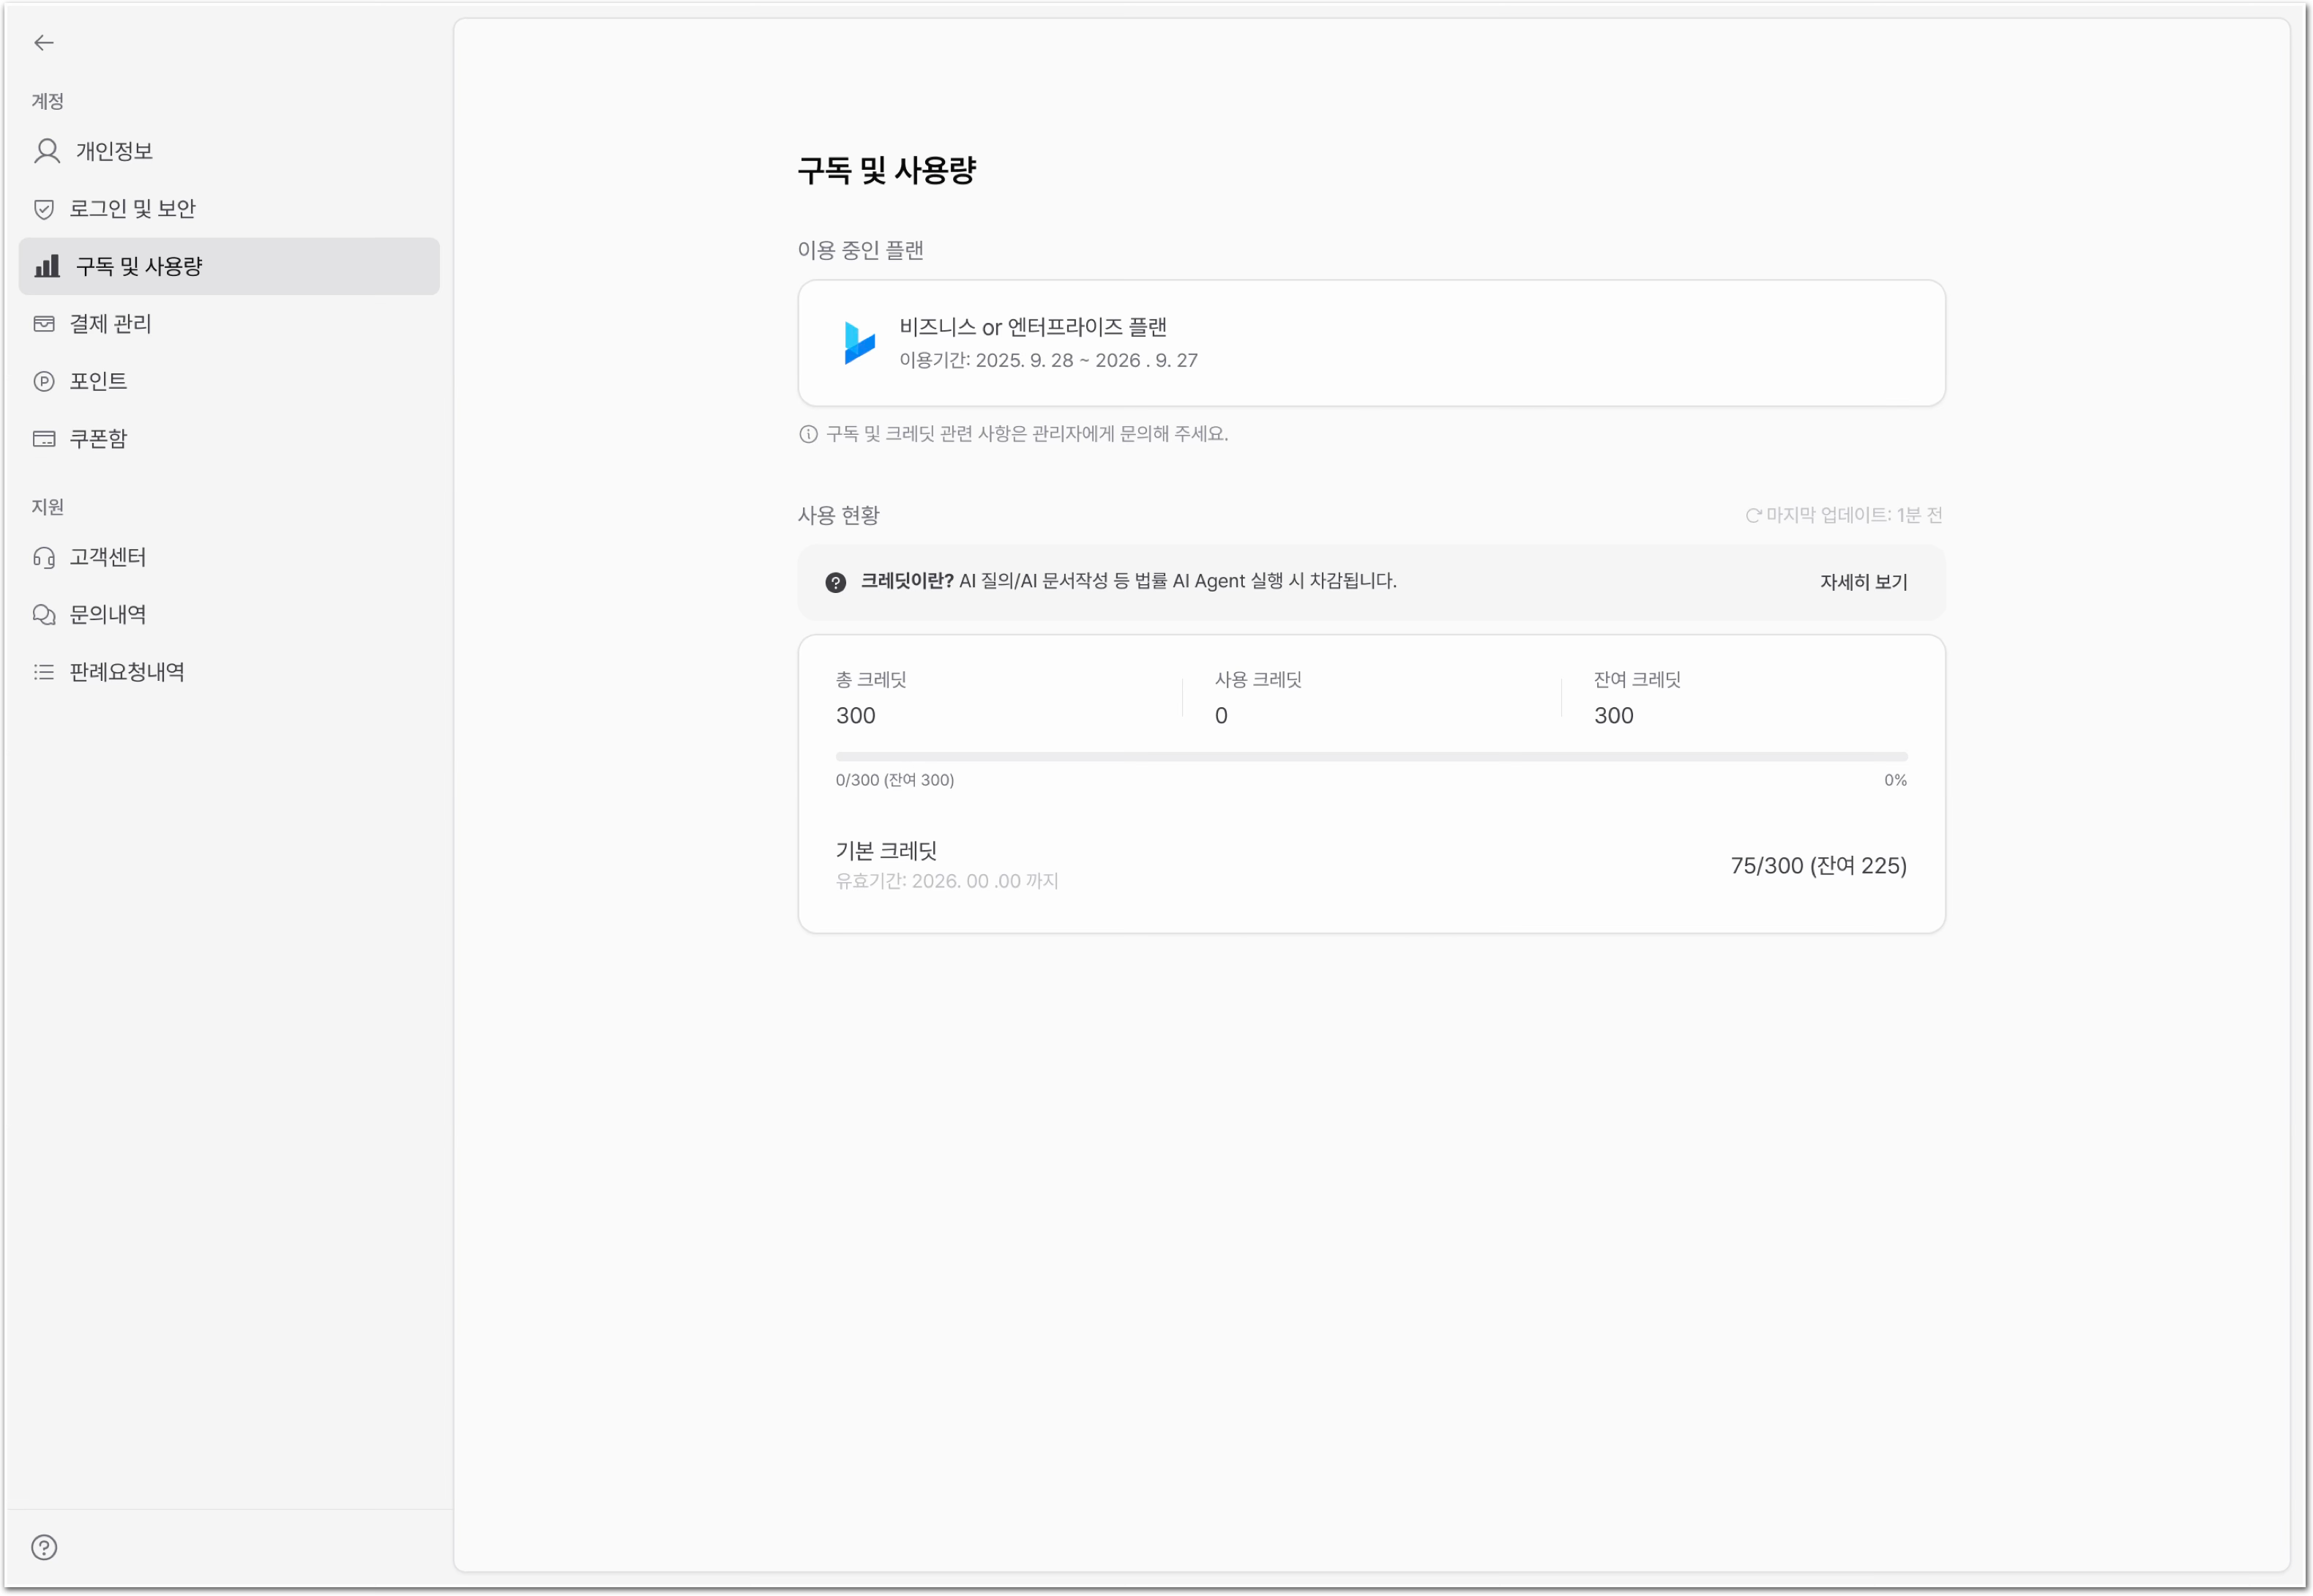Screen dimensions: 2313x1596
Task: Click the coupon icon for 쿠폰함
Action: coord(43,439)
